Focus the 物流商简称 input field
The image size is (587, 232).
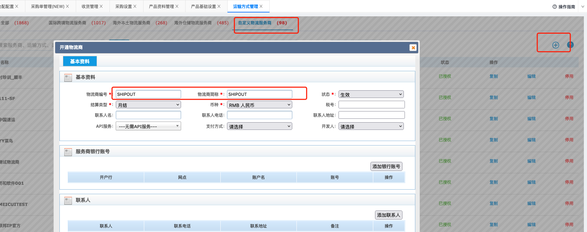pyautogui.click(x=260, y=94)
